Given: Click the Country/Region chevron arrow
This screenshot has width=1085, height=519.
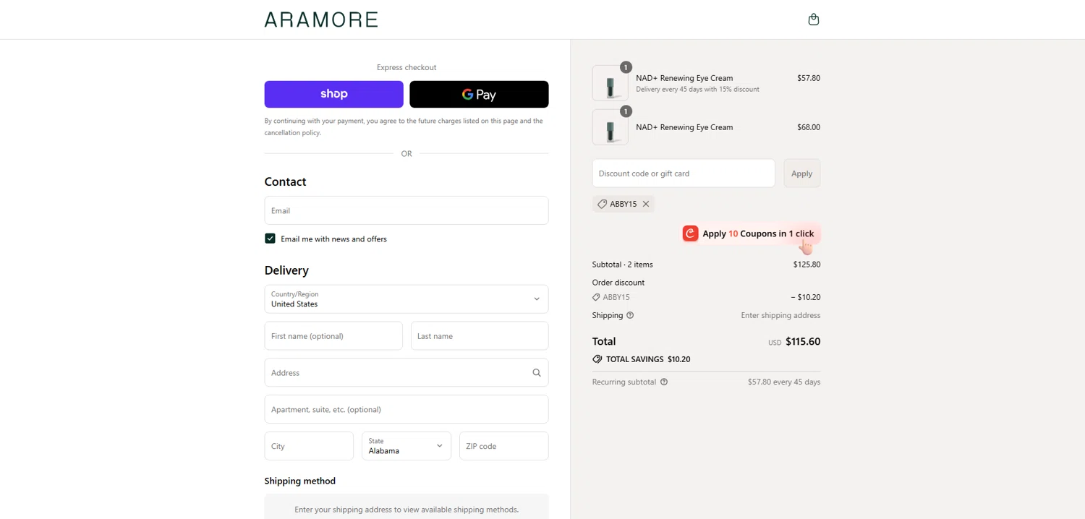Looking at the screenshot, I should pyautogui.click(x=537, y=299).
